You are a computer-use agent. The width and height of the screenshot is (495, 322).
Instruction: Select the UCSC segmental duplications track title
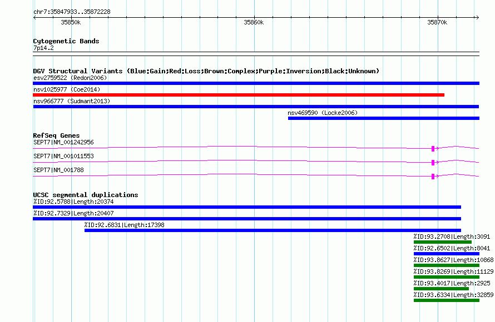[x=86, y=195]
